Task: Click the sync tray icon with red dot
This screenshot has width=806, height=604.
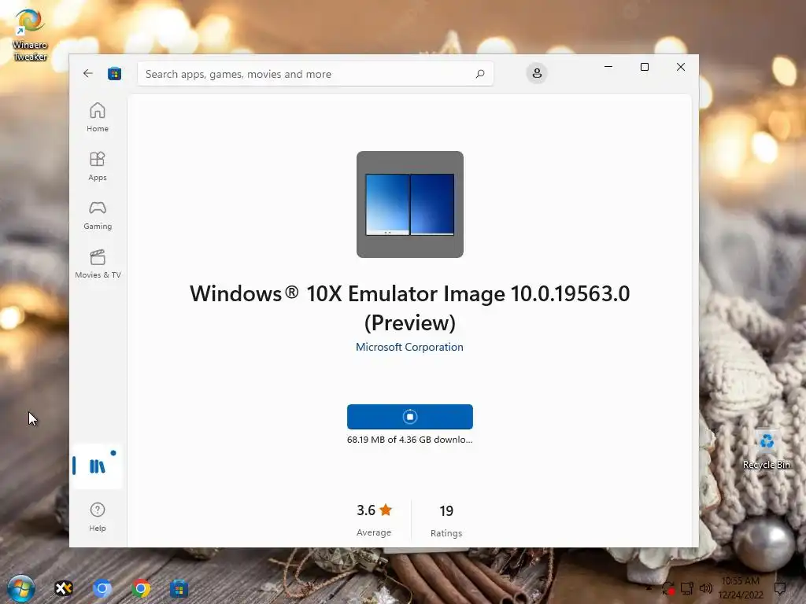Action: [x=668, y=588]
